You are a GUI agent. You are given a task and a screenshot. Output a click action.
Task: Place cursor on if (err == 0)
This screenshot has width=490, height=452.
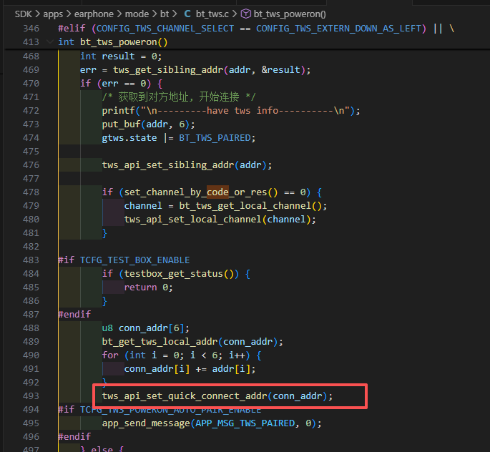pos(122,84)
